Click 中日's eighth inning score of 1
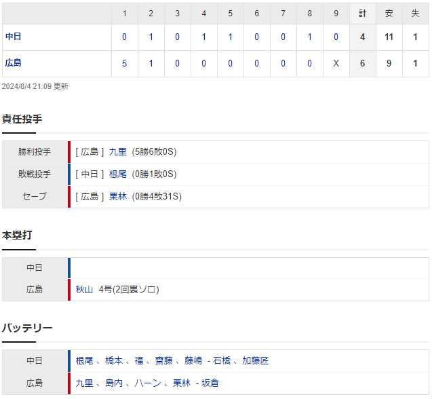Viewport: 432px width, 399px height. [309, 37]
